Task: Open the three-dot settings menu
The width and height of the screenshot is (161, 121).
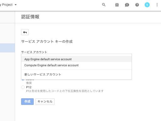Action: pyautogui.click(x=157, y=5)
